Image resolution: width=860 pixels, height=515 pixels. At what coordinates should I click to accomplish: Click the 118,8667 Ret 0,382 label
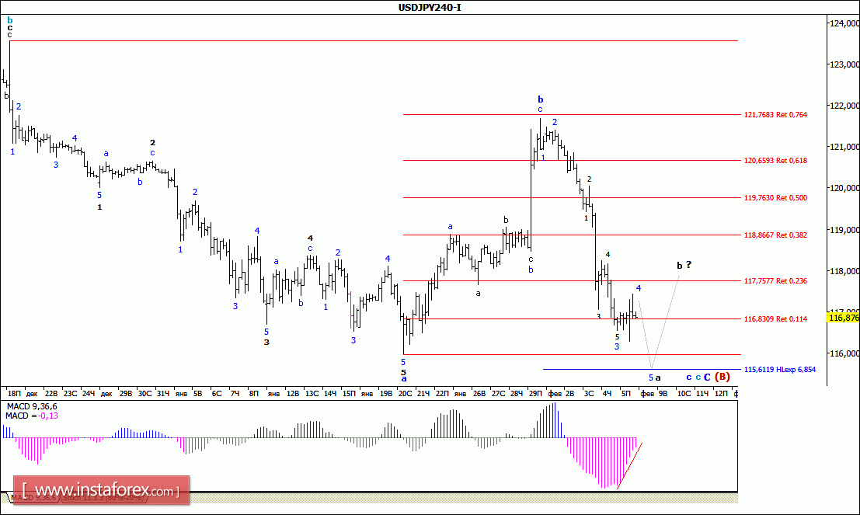[x=775, y=235]
